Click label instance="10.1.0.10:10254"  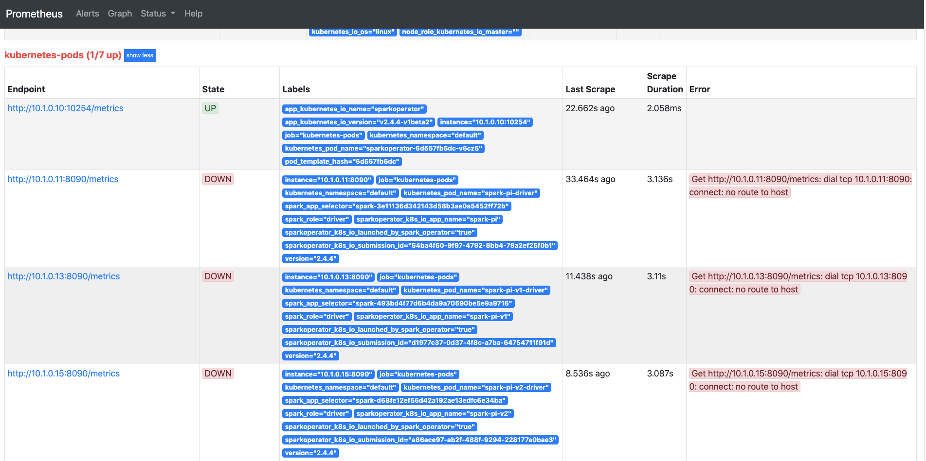pyautogui.click(x=485, y=122)
